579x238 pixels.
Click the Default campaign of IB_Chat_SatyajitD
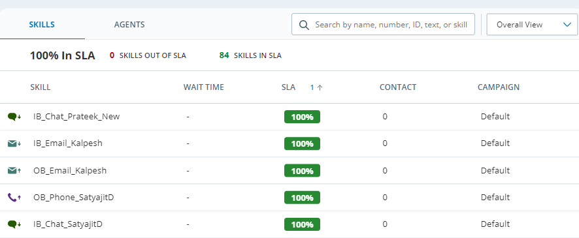click(x=495, y=224)
